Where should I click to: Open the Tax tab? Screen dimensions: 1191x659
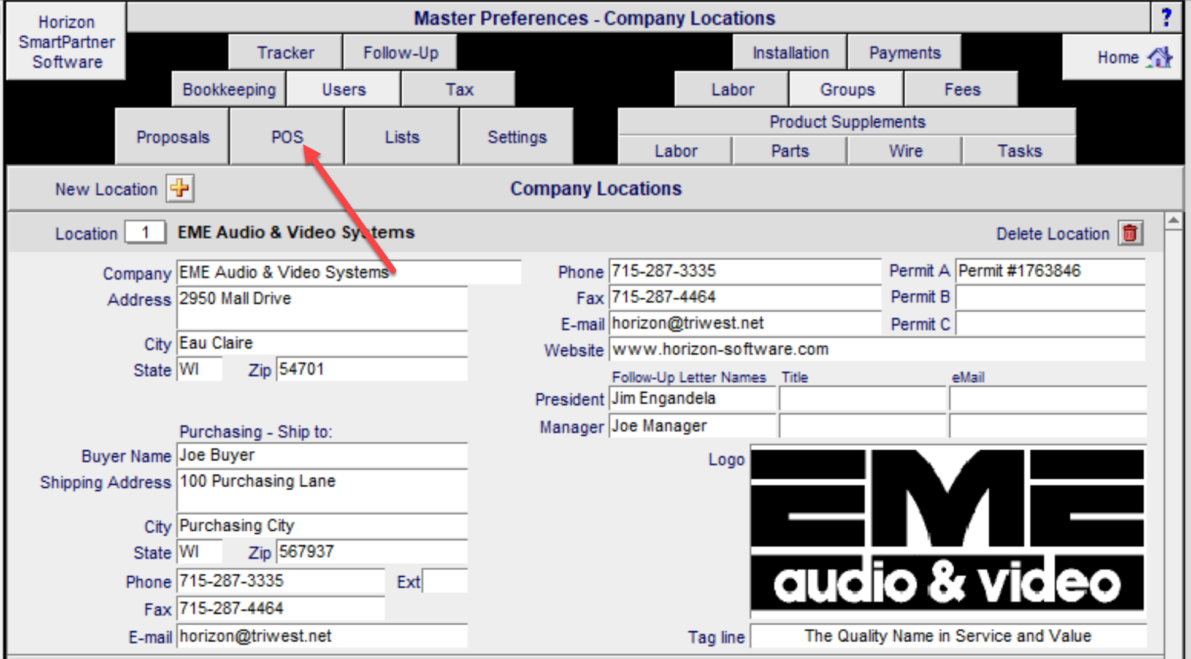click(459, 90)
